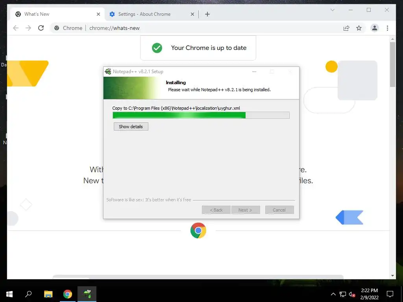Viewport: 403px width, 302px height.
Task: Click the Chrome logo on the What's New page
Action: [198, 230]
